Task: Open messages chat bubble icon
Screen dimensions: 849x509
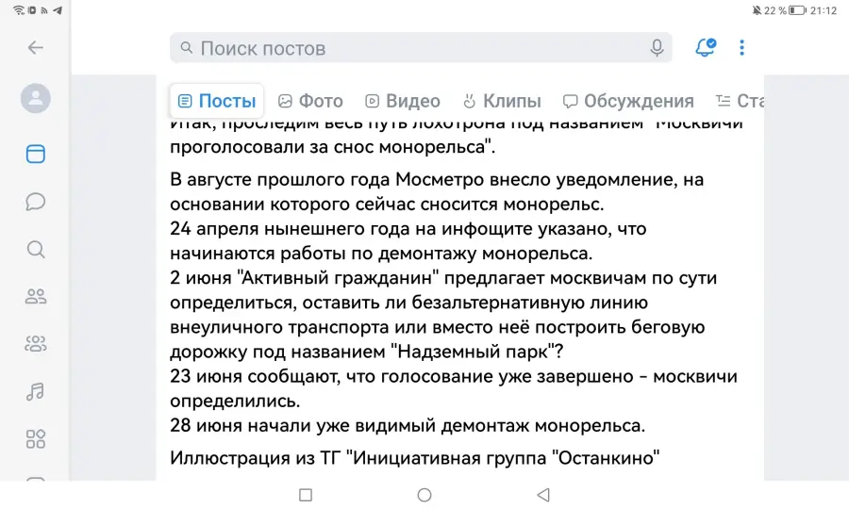Action: [x=36, y=202]
